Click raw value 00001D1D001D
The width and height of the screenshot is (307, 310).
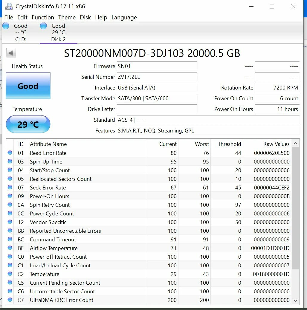tap(270, 248)
